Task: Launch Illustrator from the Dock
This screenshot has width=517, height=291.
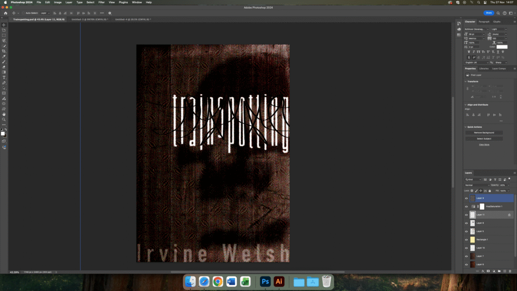Action: point(278,282)
